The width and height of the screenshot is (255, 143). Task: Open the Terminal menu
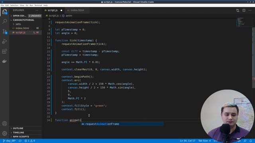(x=38, y=5)
